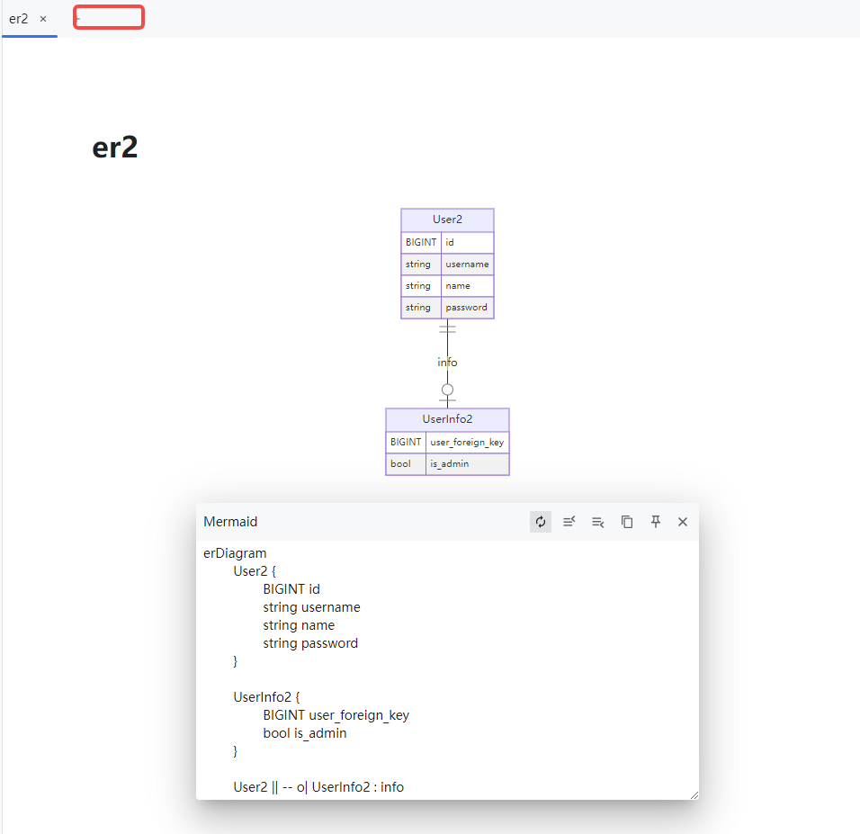Click the resize grip of the Mermaid panel
This screenshot has width=860, height=834.
[694, 794]
